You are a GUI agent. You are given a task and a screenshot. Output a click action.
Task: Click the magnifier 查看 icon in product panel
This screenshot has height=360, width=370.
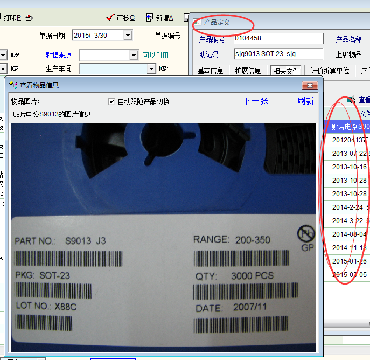coord(352,100)
